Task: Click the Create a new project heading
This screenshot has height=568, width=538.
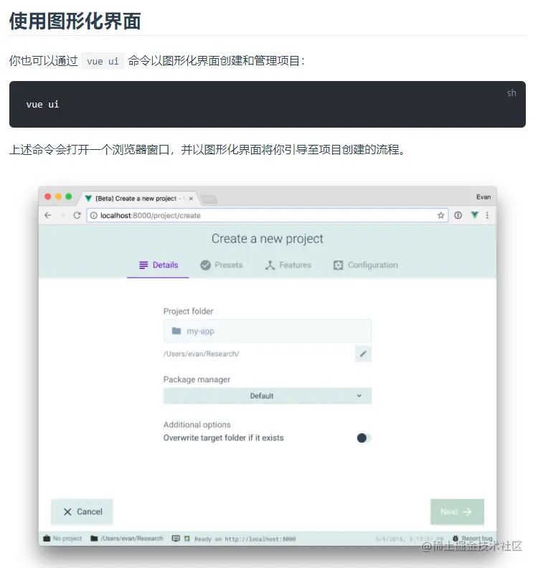Action: click(x=268, y=239)
